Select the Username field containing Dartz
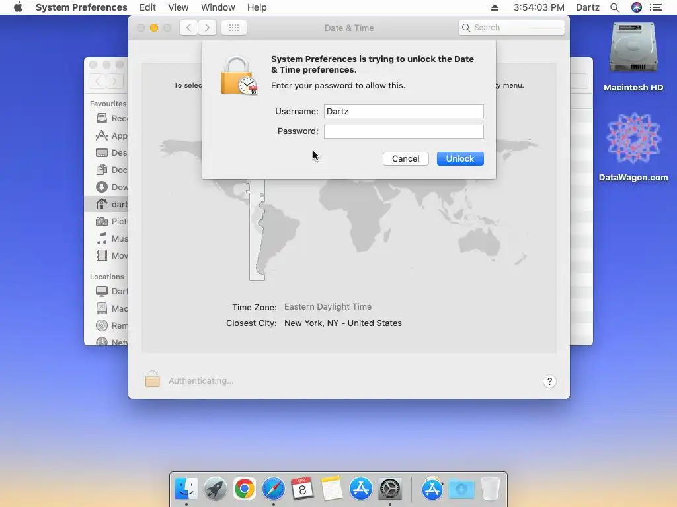This screenshot has width=677, height=507. pos(404,111)
